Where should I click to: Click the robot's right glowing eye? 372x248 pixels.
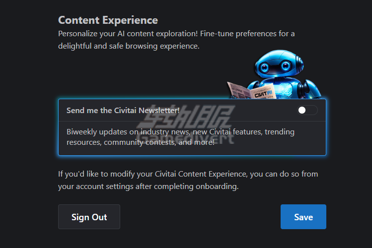[x=286, y=66]
